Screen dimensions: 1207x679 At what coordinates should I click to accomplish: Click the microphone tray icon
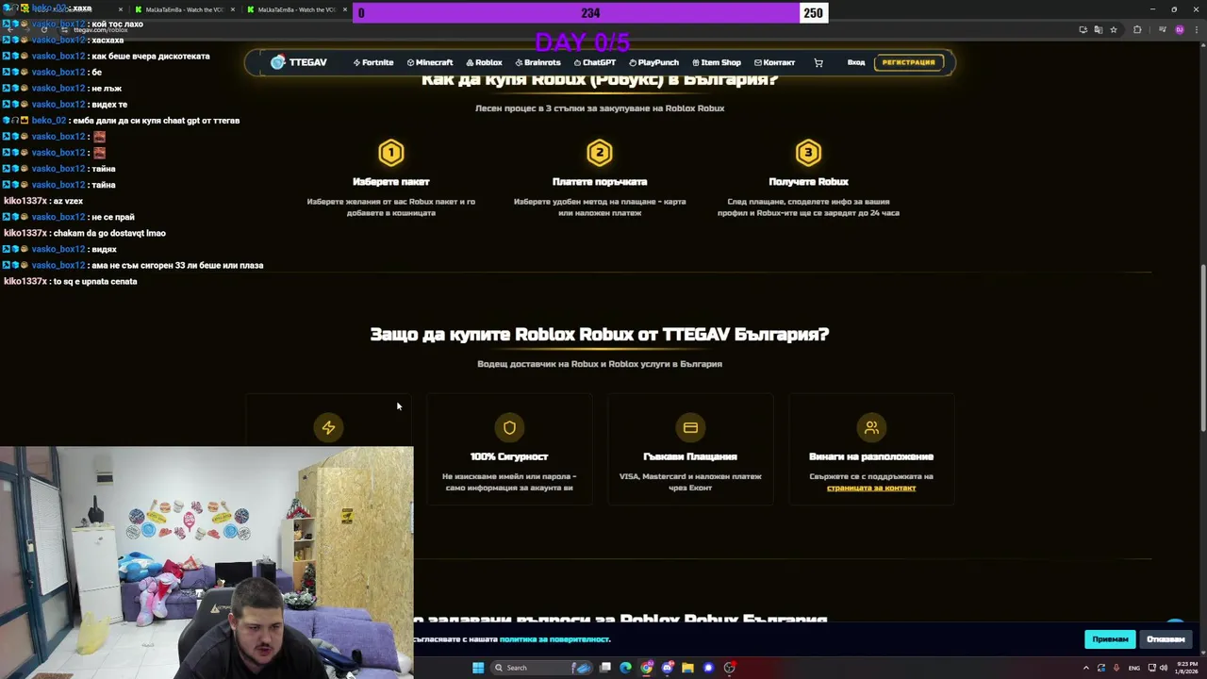click(1116, 668)
